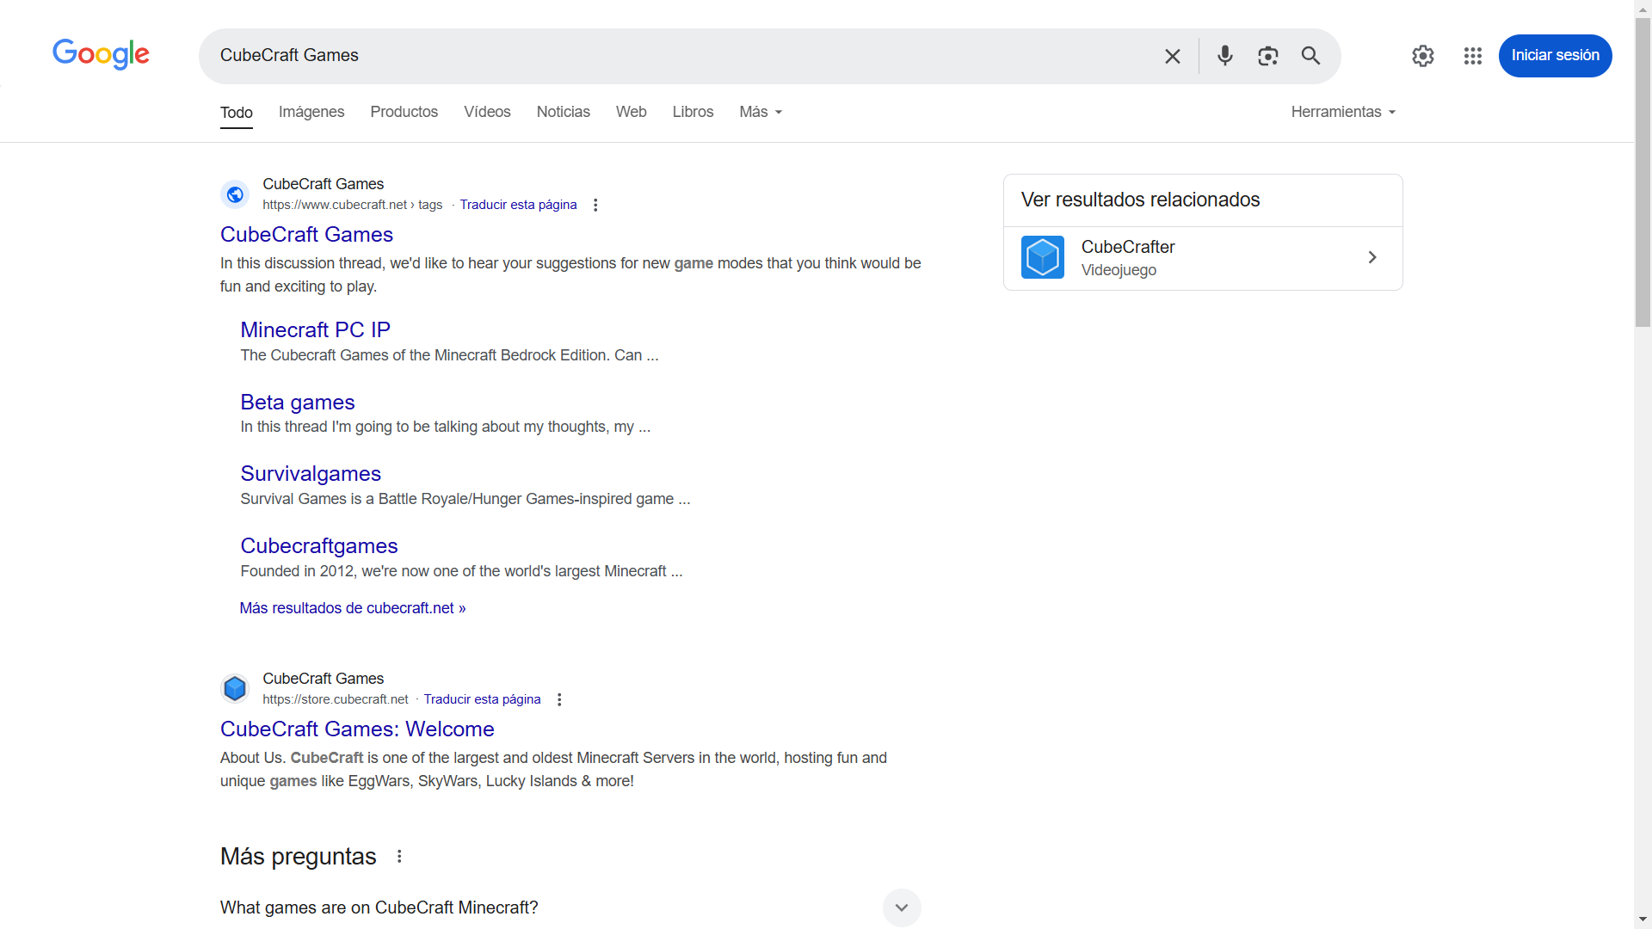
Task: Start voice search with microphone icon
Action: tap(1225, 56)
